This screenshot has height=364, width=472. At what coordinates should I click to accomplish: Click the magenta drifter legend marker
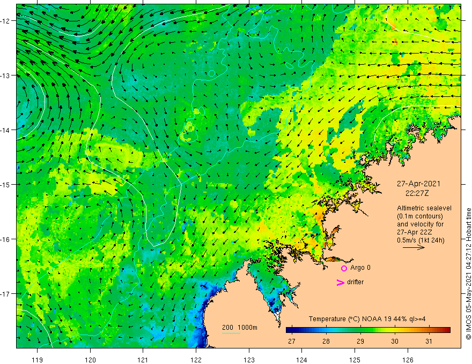341,282
